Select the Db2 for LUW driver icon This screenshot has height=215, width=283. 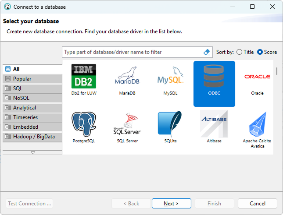[x=83, y=77]
